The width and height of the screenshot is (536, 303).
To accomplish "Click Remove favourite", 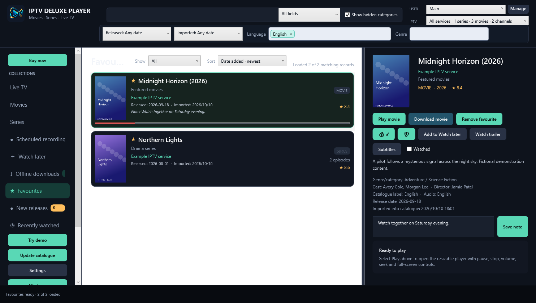I will click(479, 119).
